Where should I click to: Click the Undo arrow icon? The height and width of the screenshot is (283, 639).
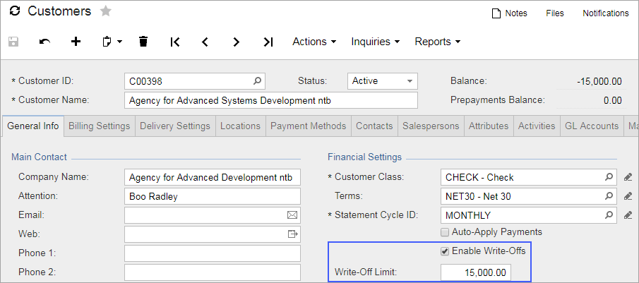click(x=44, y=42)
